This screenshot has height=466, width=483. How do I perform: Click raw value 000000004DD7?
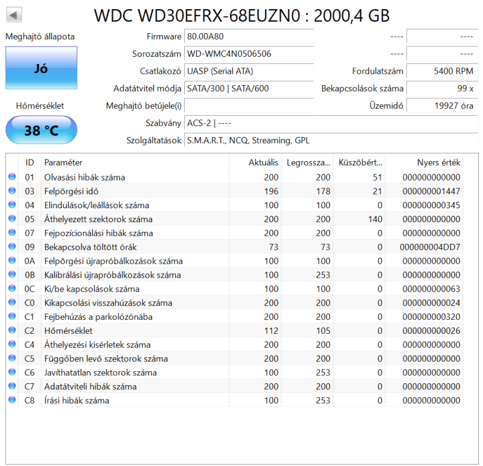pos(430,247)
